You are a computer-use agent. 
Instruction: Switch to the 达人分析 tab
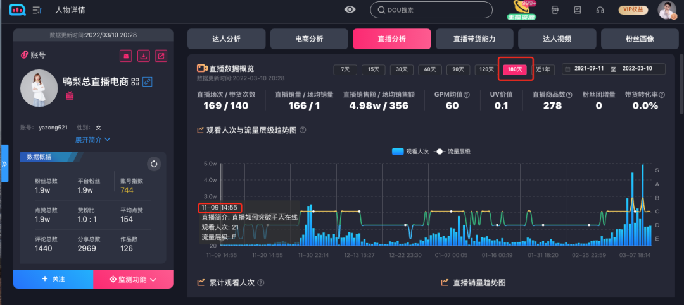226,39
